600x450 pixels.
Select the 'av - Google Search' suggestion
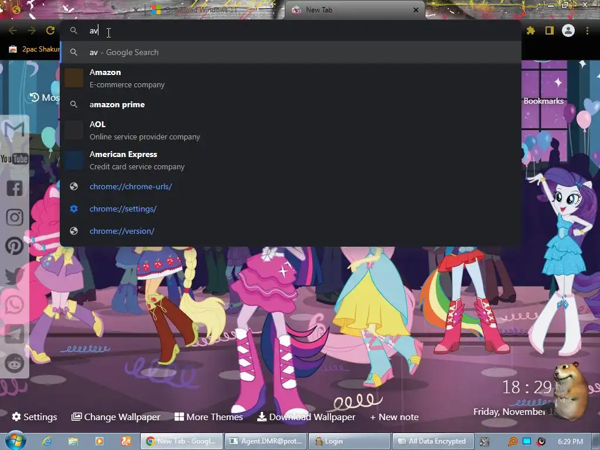coord(291,52)
